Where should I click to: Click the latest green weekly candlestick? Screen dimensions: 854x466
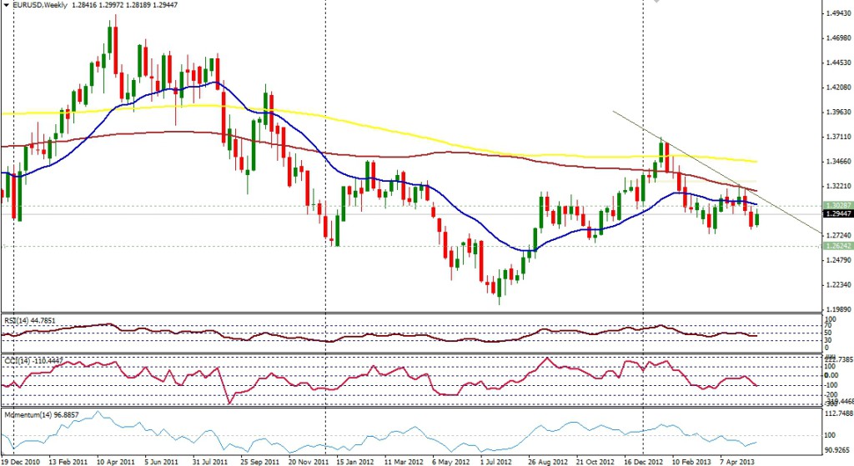(x=757, y=218)
